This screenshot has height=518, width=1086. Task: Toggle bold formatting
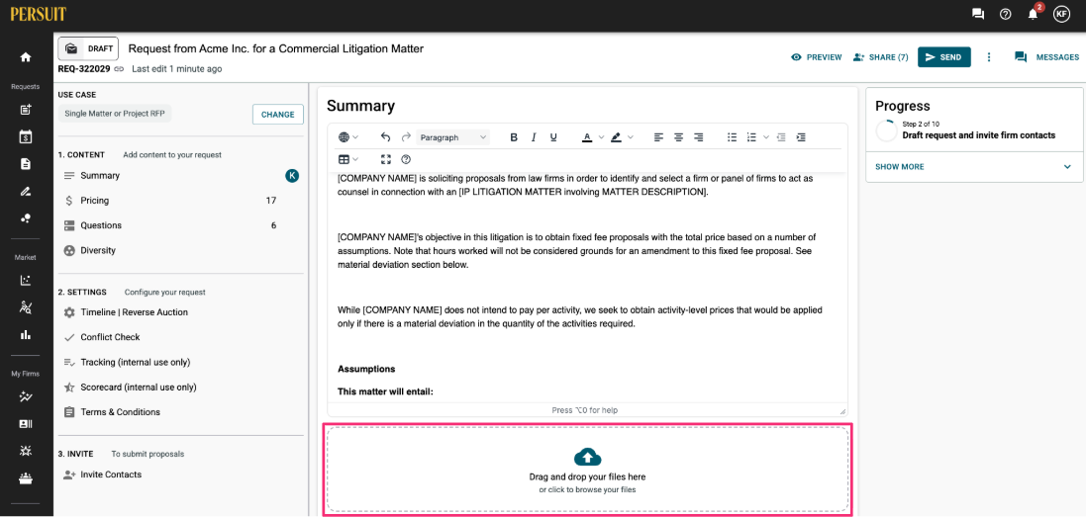click(514, 137)
